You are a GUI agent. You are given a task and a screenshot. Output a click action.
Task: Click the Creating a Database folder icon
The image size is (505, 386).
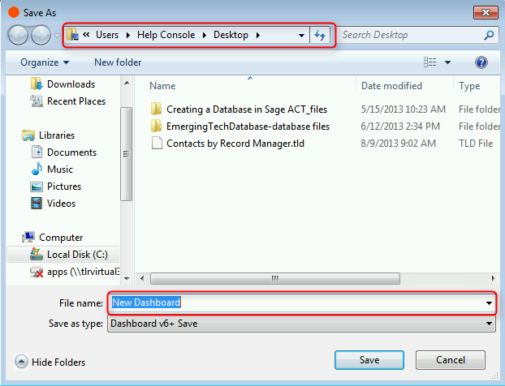tap(156, 109)
